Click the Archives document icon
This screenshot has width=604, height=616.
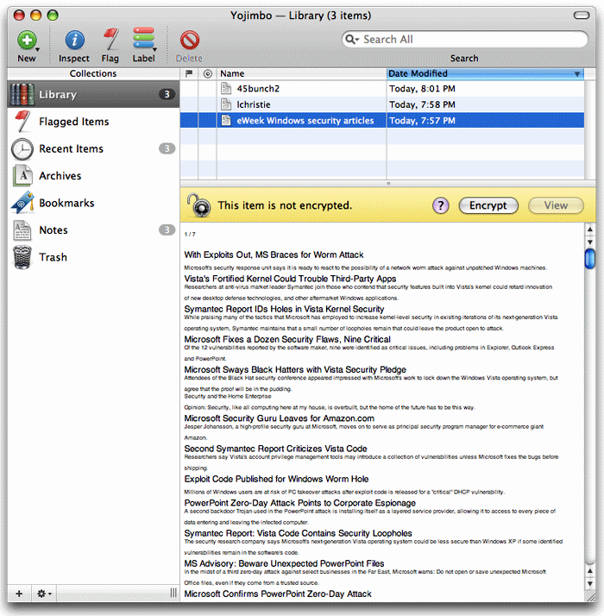(22, 176)
